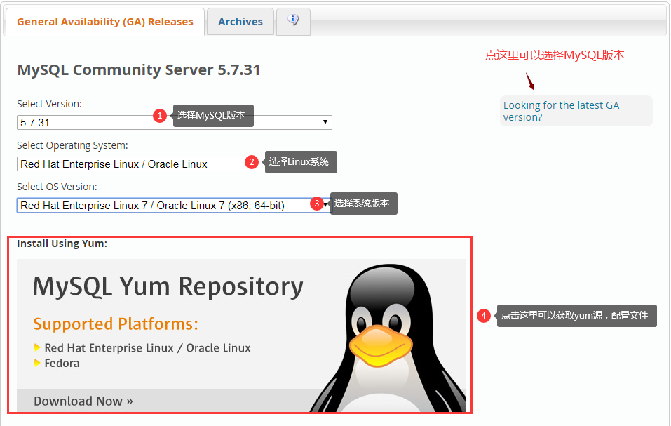Open the Select Version dropdown showing 5.7.31

[174, 122]
